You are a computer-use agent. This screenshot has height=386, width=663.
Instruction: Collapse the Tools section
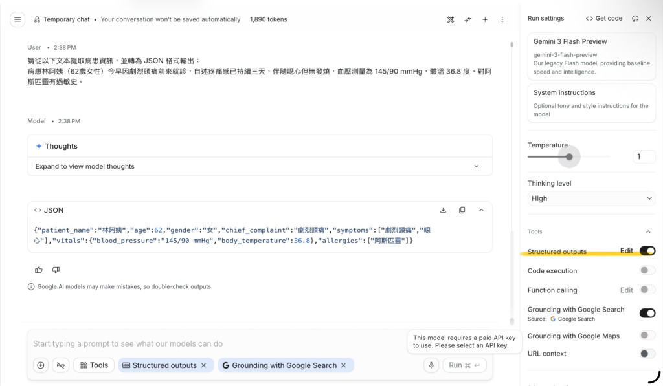[648, 231]
